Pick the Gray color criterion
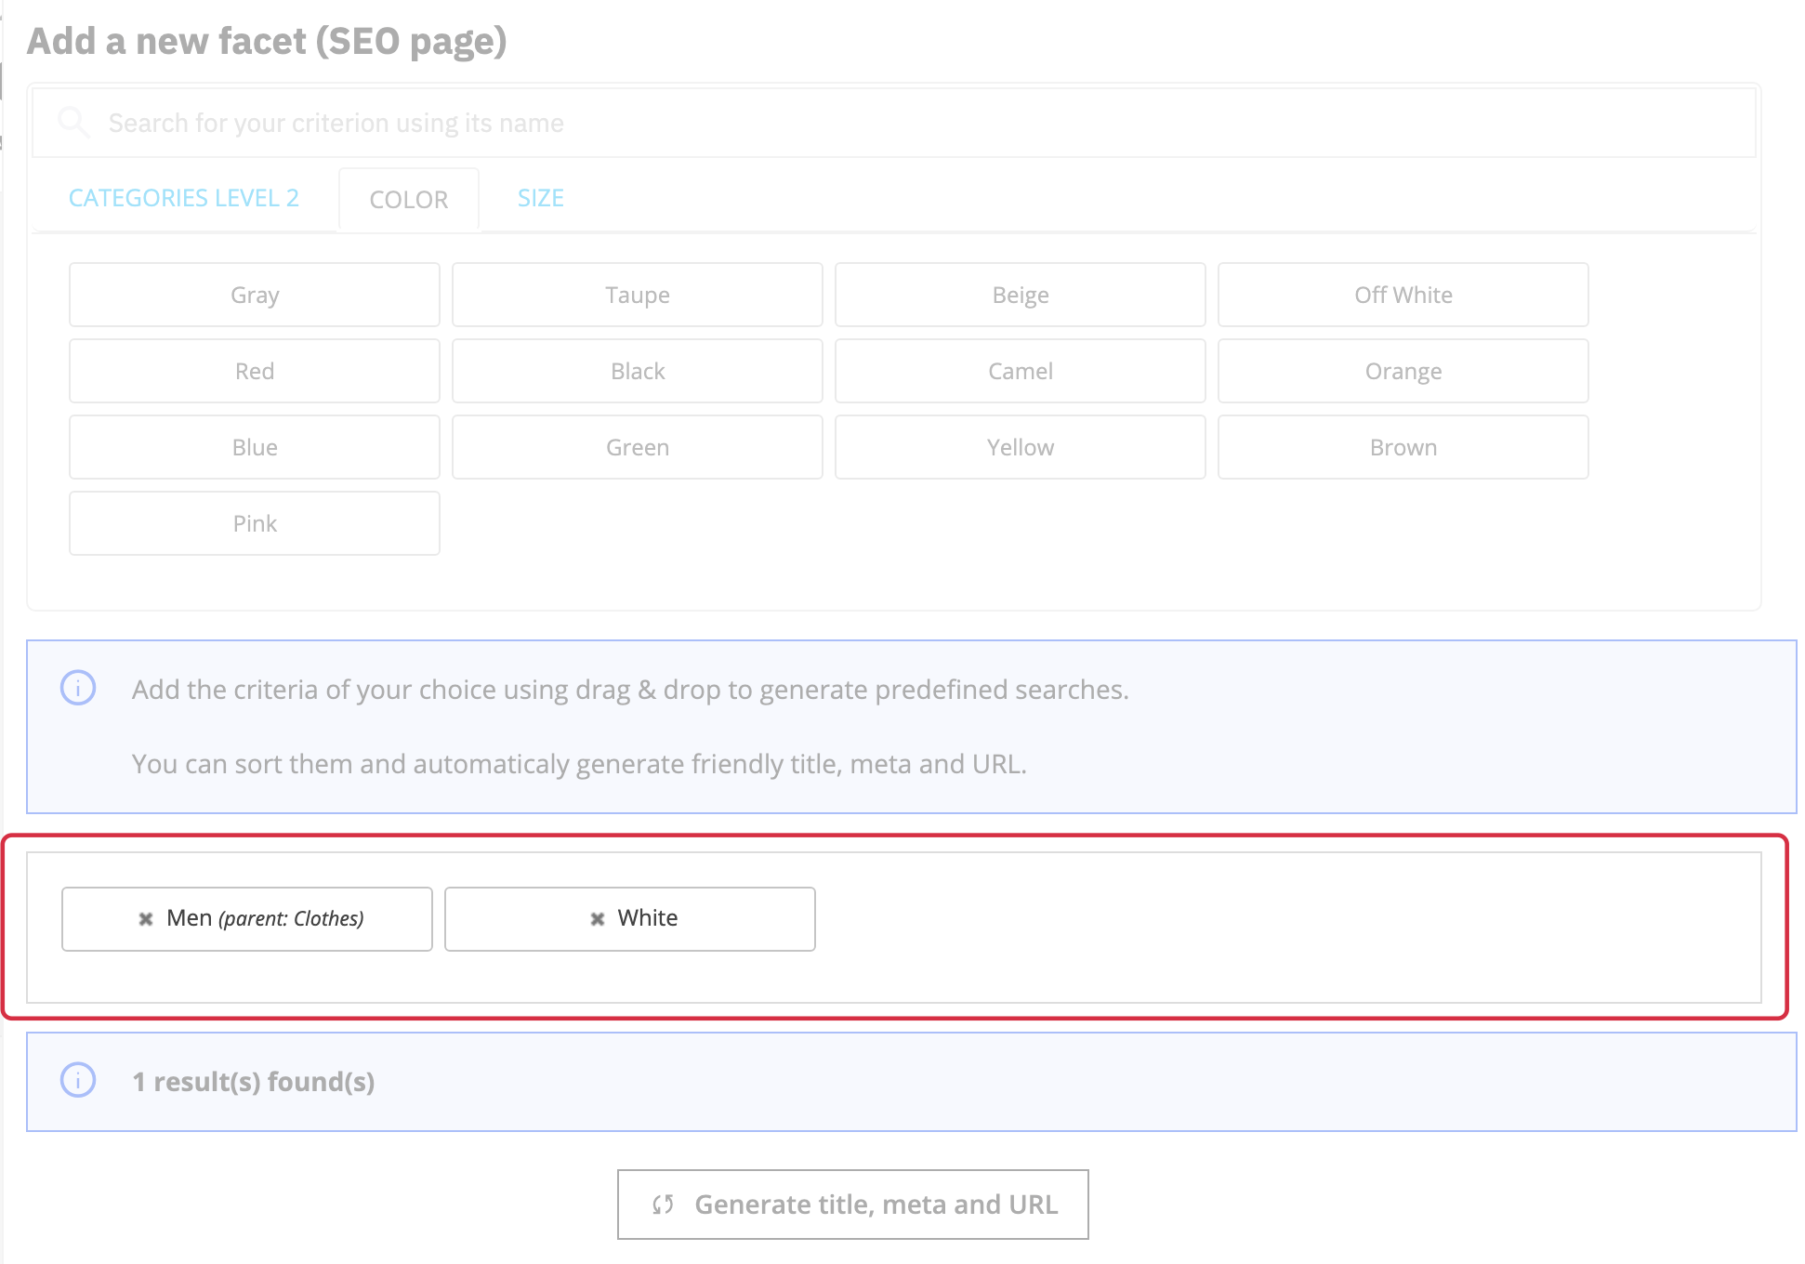The height and width of the screenshot is (1264, 1805). [255, 295]
